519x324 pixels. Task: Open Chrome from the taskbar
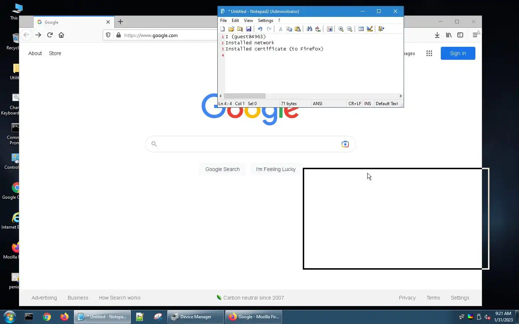coord(47,317)
